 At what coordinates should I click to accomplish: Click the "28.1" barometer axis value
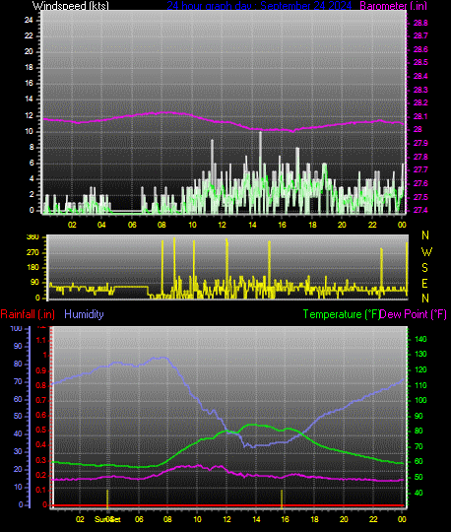(420, 116)
